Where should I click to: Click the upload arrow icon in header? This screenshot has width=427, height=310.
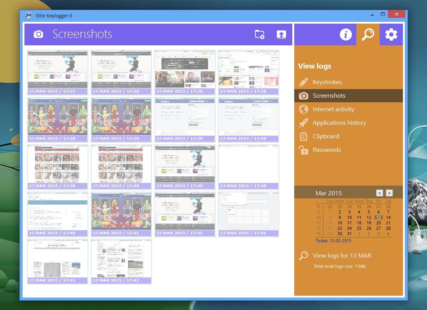(x=281, y=34)
